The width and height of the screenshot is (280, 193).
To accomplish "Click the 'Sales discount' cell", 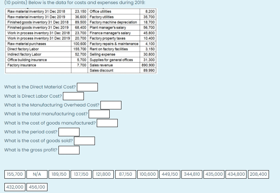I will (x=114, y=70).
